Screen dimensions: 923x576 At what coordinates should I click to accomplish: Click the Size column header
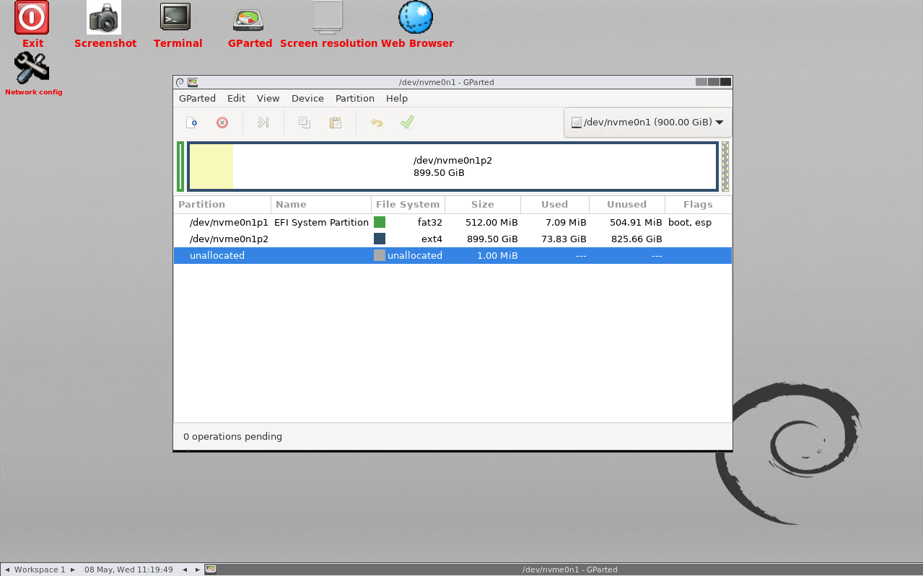483,205
